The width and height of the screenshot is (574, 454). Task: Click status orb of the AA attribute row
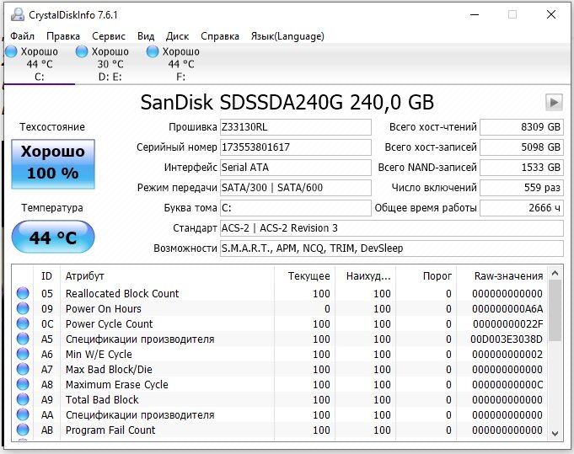(x=23, y=415)
